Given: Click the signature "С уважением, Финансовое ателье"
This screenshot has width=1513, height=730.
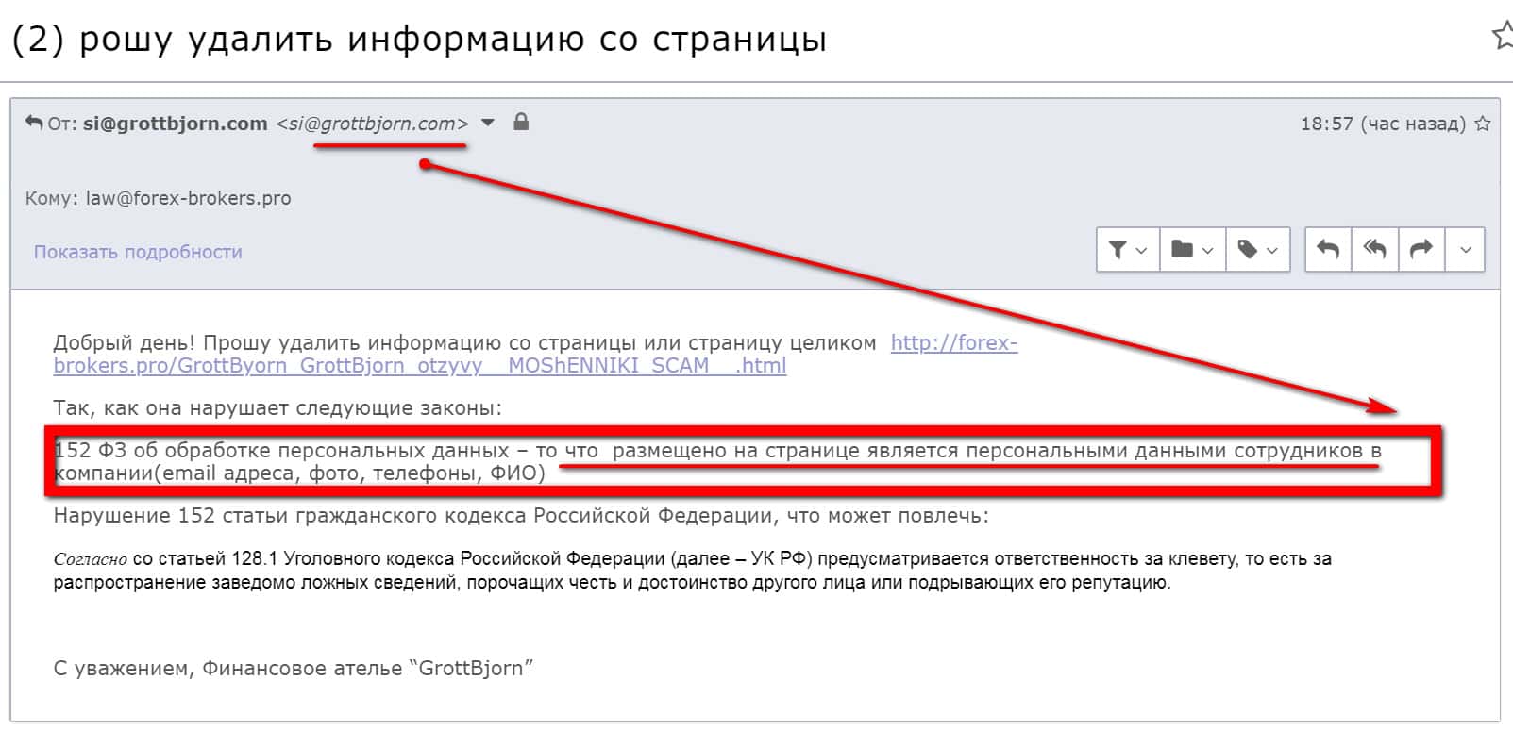Looking at the screenshot, I should point(294,669).
